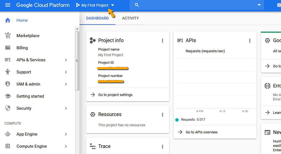
Task: Click the Support person icon
Action: pos(8,72)
